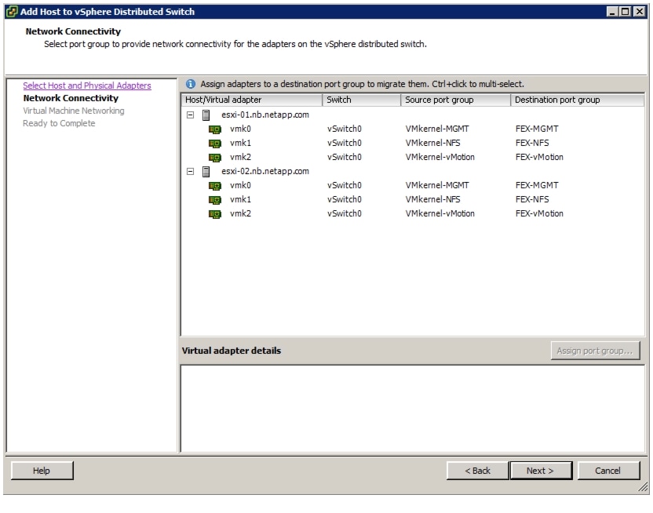The width and height of the screenshot is (653, 513).
Task: Click FEX-NFS destination for esxi-01 vmk1
Action: point(532,143)
